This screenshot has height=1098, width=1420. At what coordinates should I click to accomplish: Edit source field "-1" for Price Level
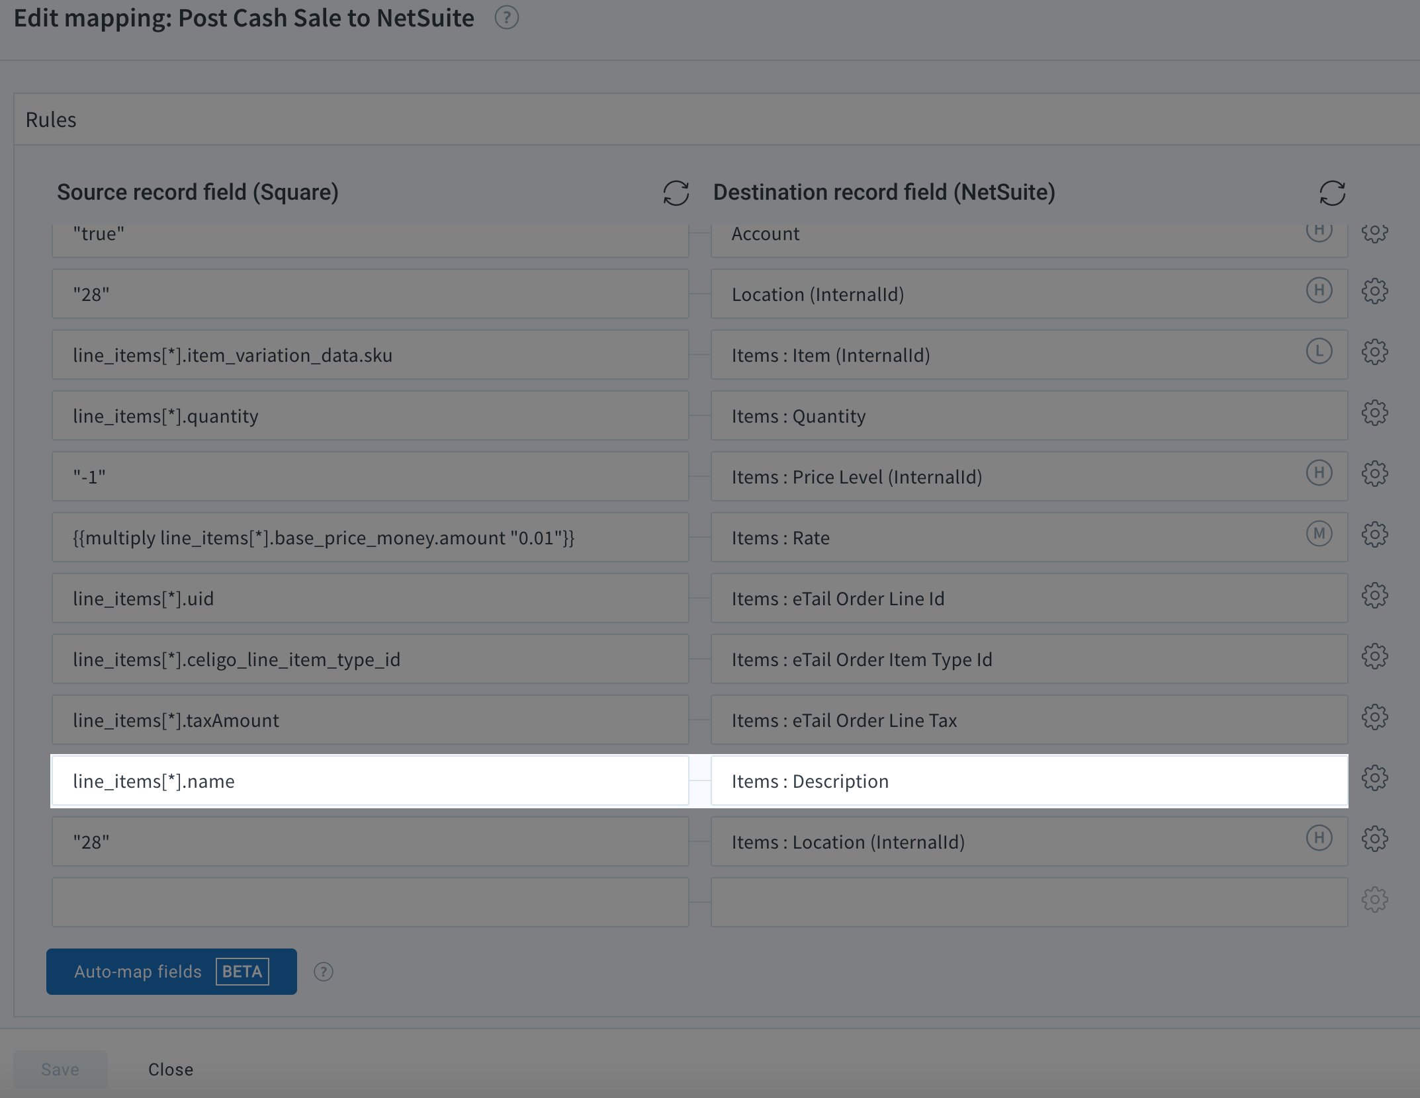click(371, 476)
